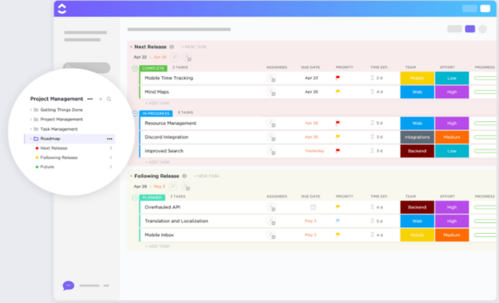Collapse the Next Release section arrow

[x=131, y=47]
